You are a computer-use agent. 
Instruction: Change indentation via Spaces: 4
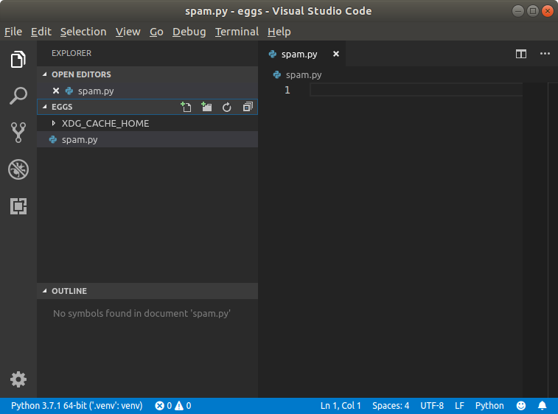(x=391, y=406)
